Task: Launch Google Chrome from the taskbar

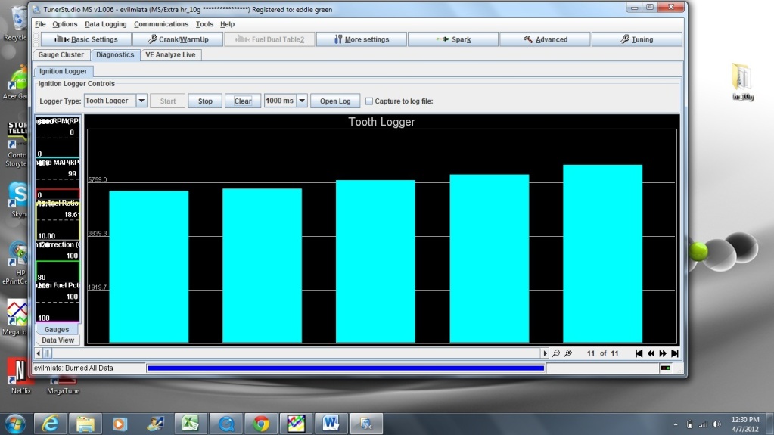Action: [x=261, y=422]
